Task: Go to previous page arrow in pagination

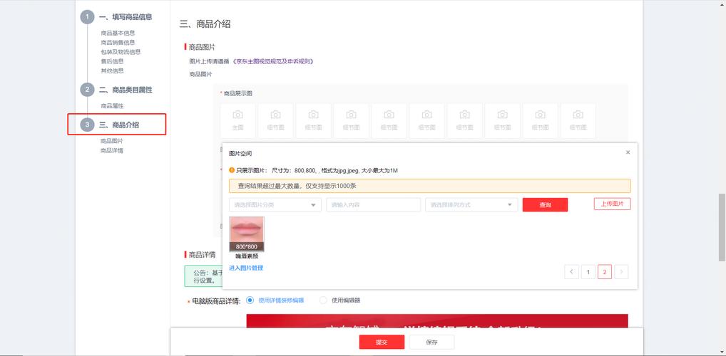Action: pyautogui.click(x=571, y=272)
